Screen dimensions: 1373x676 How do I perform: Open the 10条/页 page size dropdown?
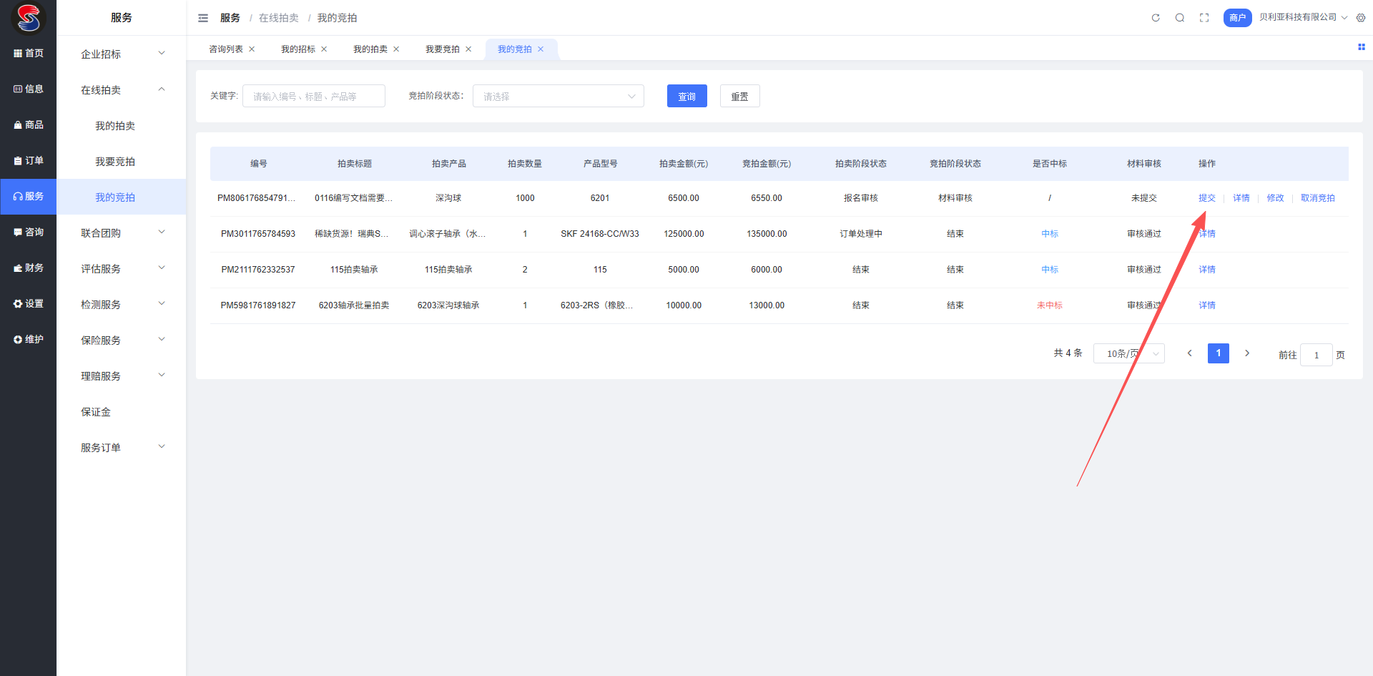[1128, 354]
